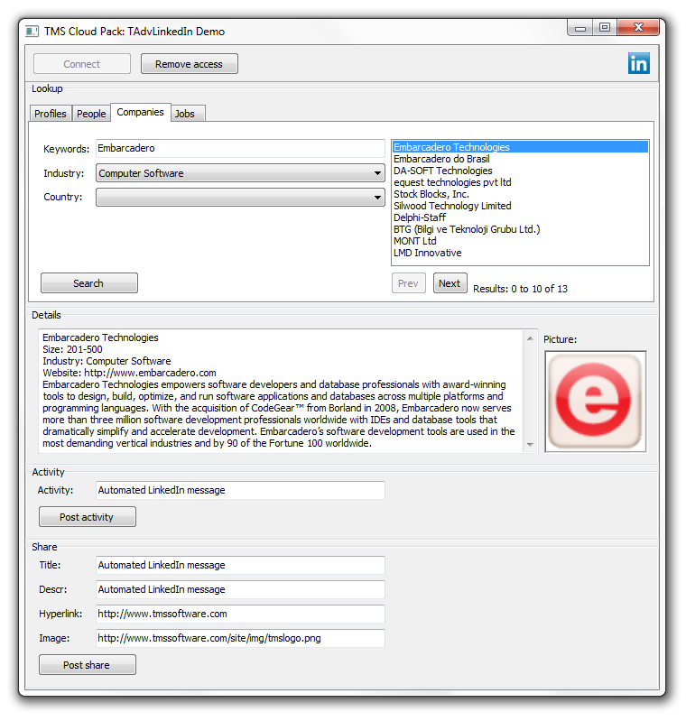Viewport: 686px width, 721px height.
Task: Click into the Descr field
Action: (240, 589)
